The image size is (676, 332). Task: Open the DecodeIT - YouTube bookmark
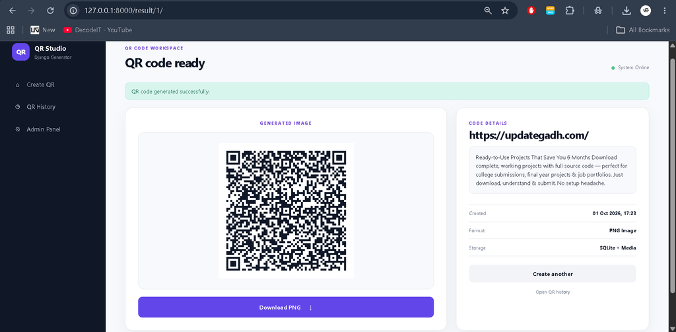point(98,30)
